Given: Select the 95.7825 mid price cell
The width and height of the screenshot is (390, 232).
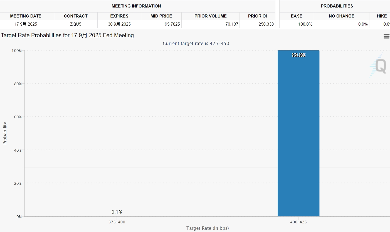Looking at the screenshot, I should (172, 24).
